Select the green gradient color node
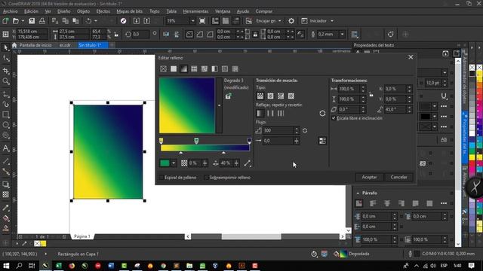 pyautogui.click(x=196, y=141)
